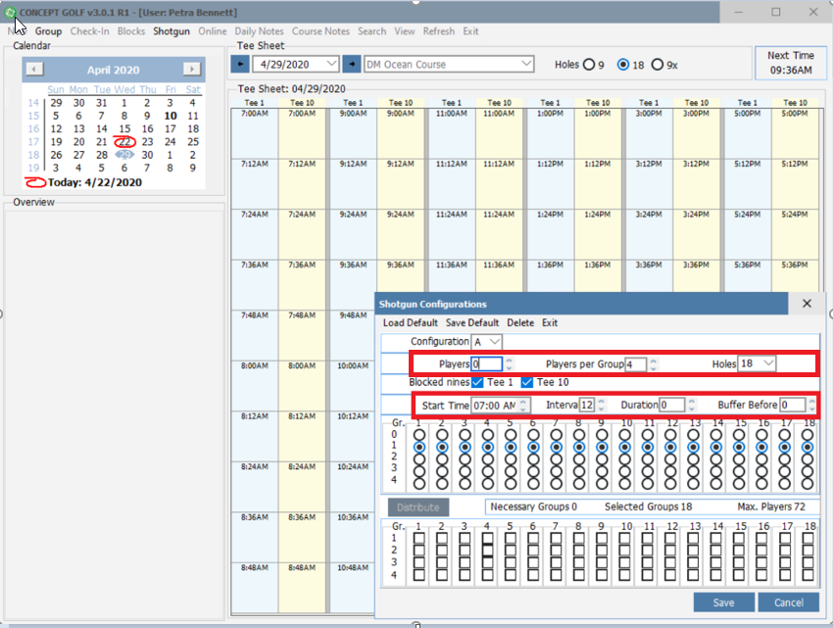
Task: Click the Players spinner arrows
Action: click(509, 363)
